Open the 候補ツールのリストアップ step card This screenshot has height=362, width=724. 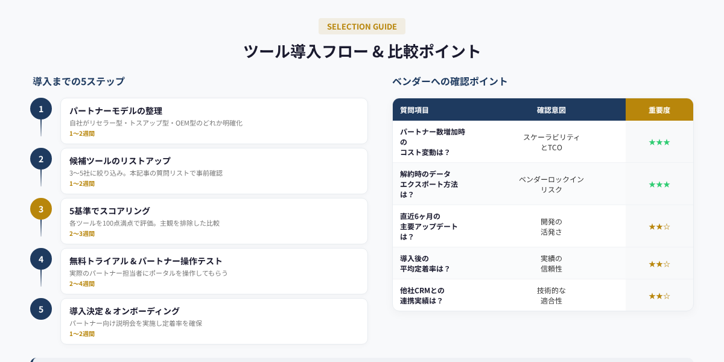pos(214,171)
